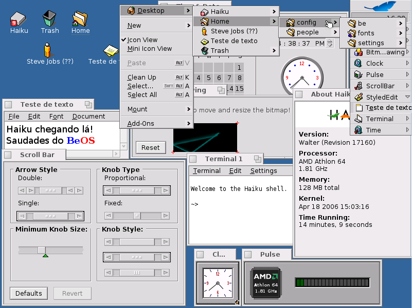Switch to Mini Icon View in context menu
412x308 pixels.
tap(150, 49)
